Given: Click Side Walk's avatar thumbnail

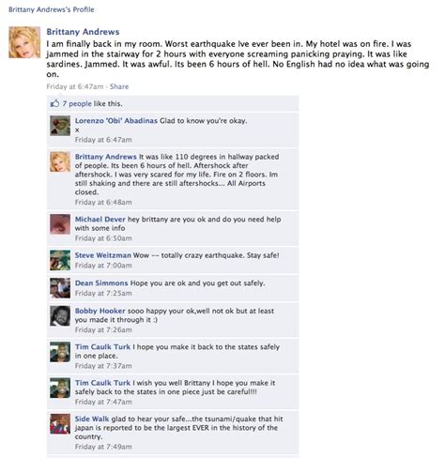Looking at the screenshot, I should click(60, 424).
